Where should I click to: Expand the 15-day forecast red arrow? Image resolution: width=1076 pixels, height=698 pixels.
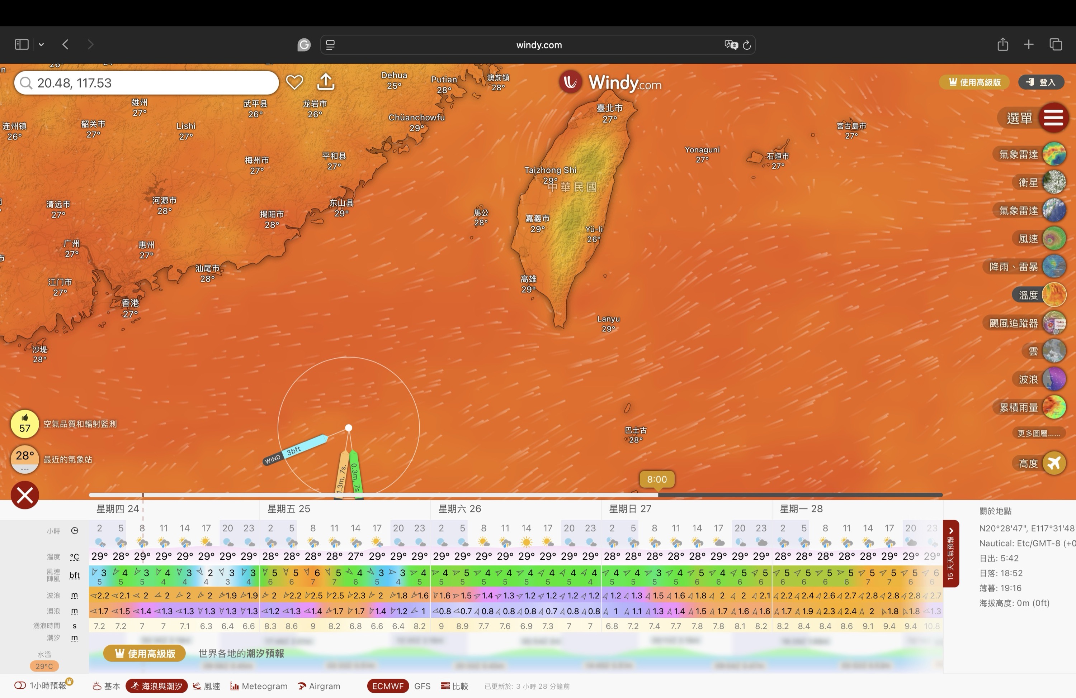point(950,531)
